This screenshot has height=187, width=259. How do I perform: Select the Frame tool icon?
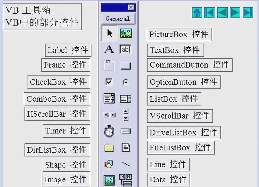(x=109, y=65)
